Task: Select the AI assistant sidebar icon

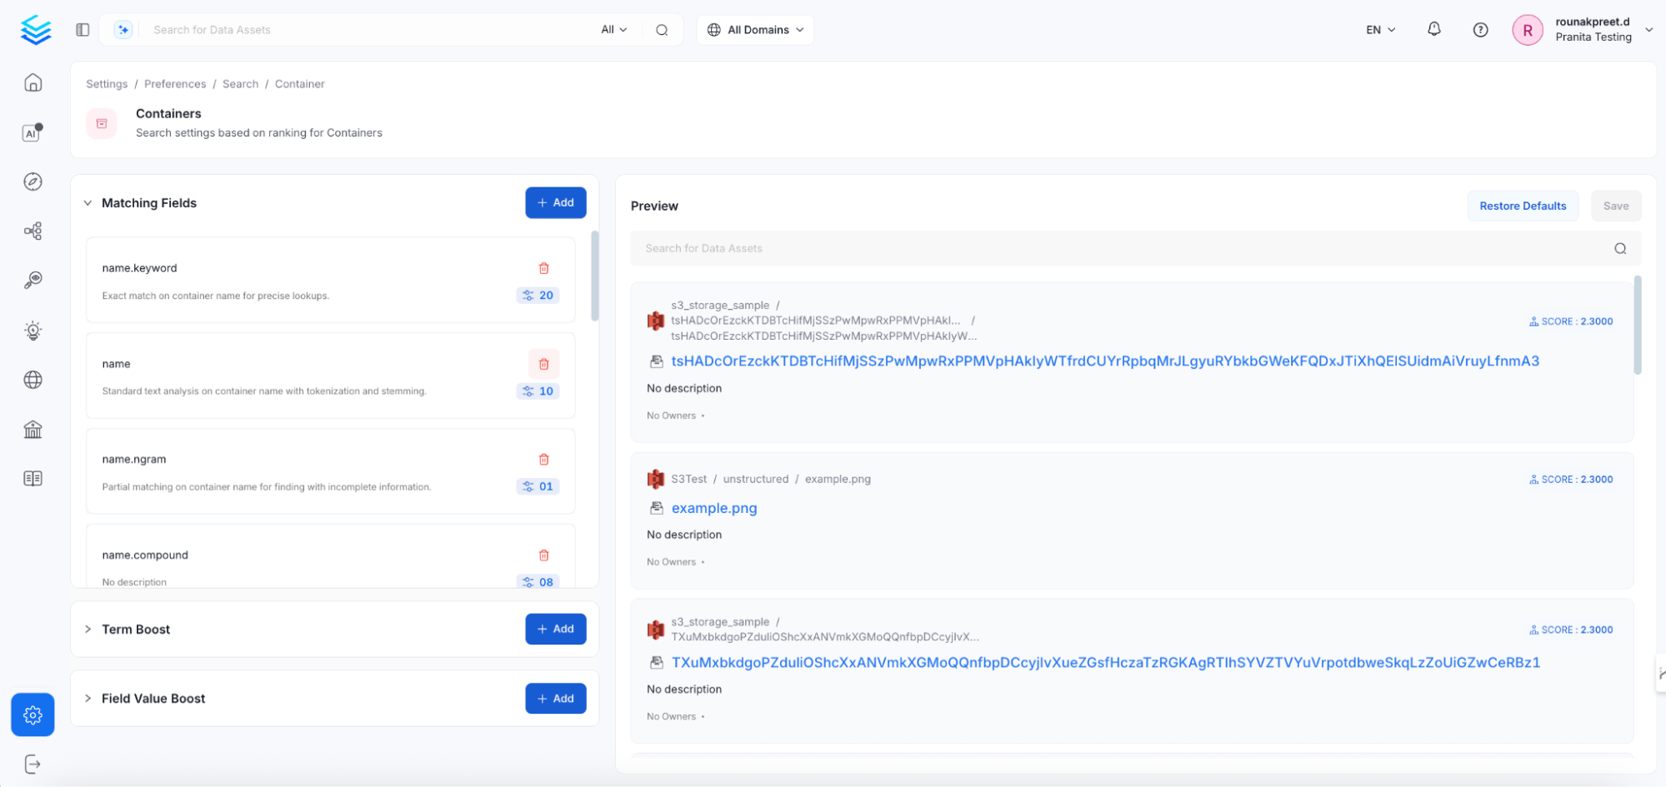Action: (x=32, y=132)
